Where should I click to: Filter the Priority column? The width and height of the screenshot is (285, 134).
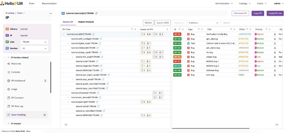coord(266,29)
